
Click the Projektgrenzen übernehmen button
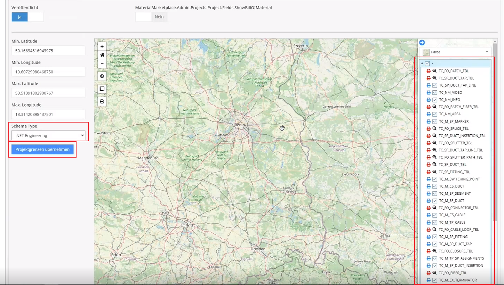[42, 149]
